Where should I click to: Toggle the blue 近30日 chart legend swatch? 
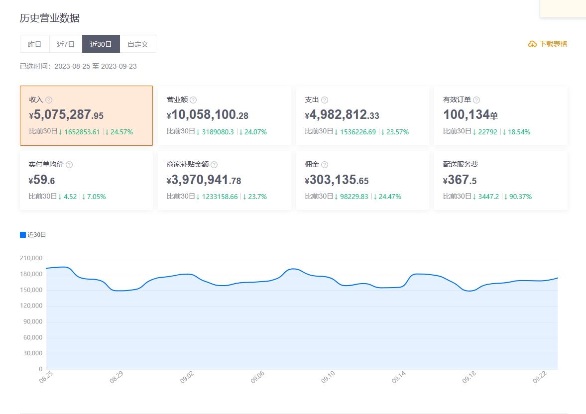(23, 235)
